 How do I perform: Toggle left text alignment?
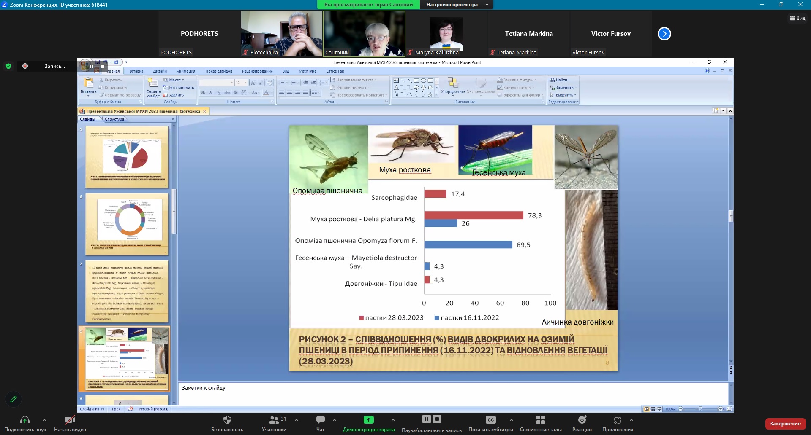pos(282,93)
